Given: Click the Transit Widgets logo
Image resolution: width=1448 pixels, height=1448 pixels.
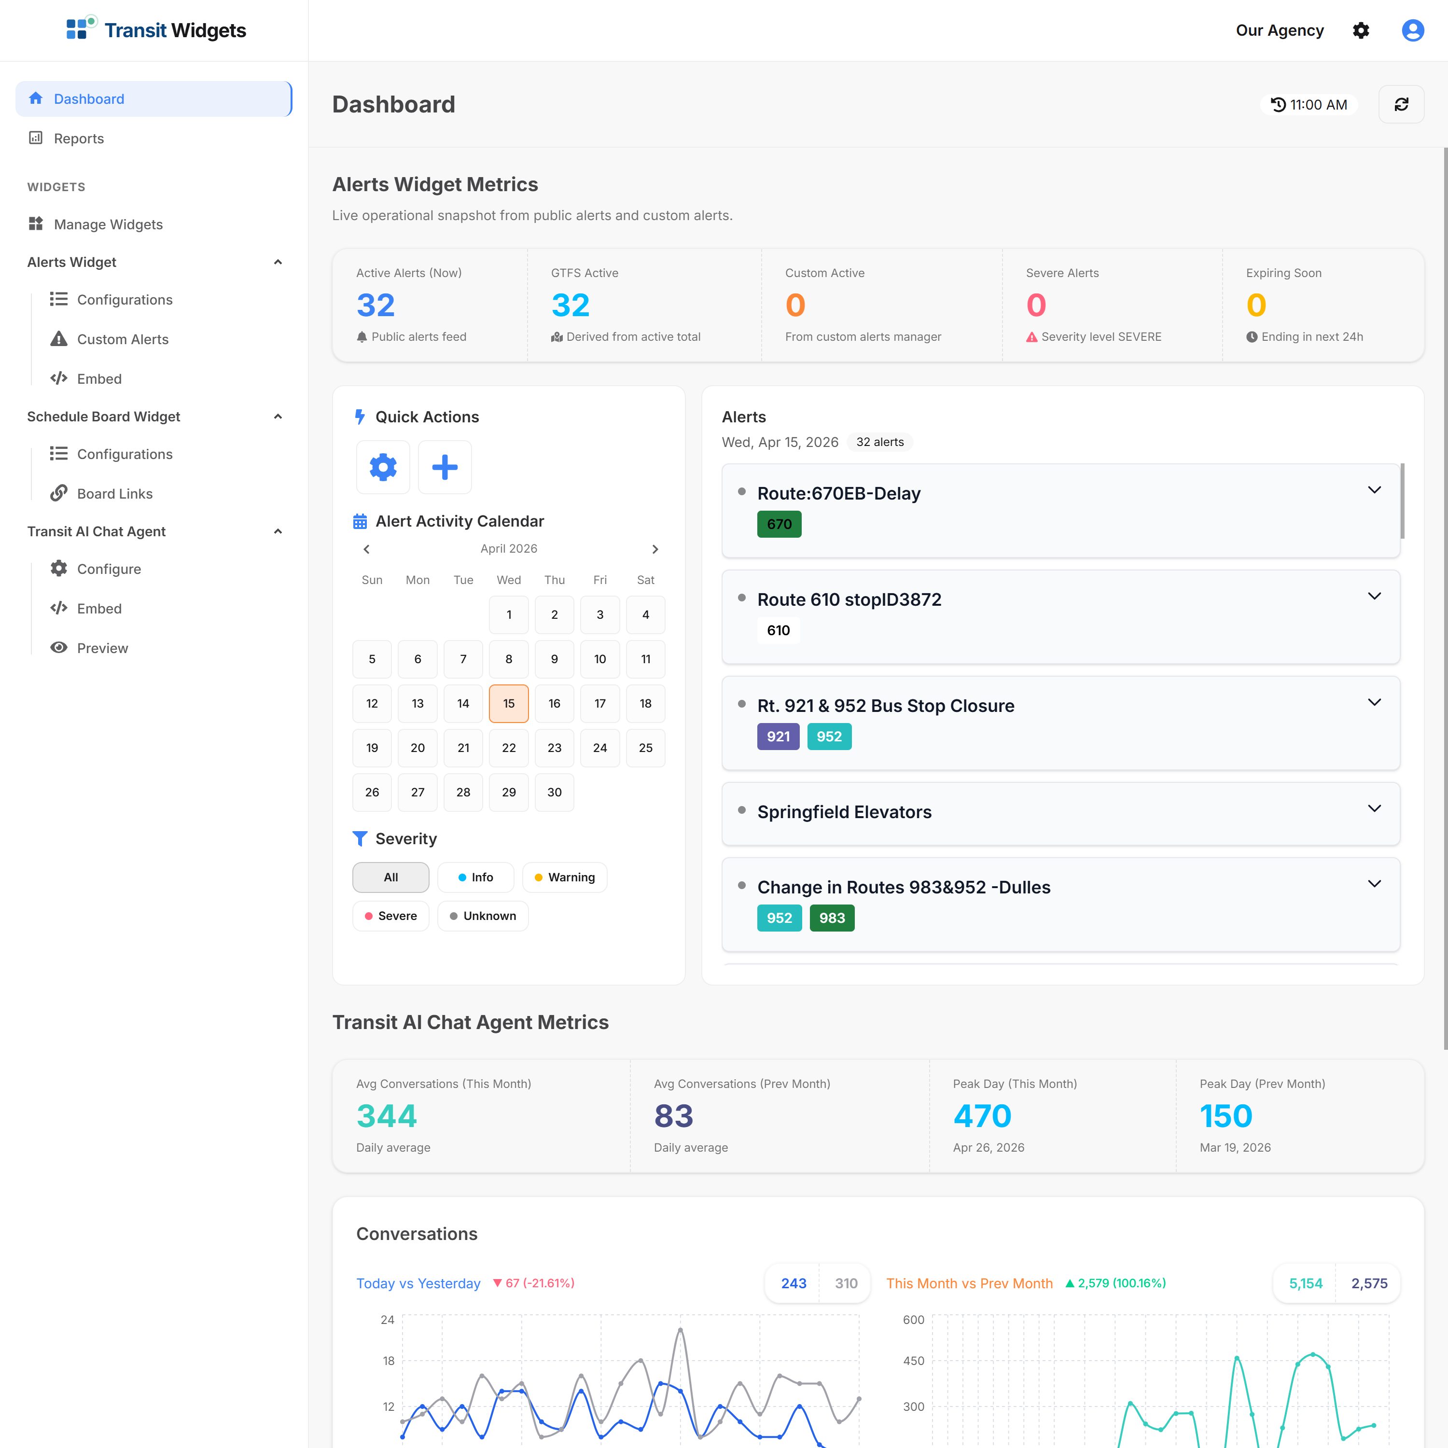Looking at the screenshot, I should (x=156, y=30).
